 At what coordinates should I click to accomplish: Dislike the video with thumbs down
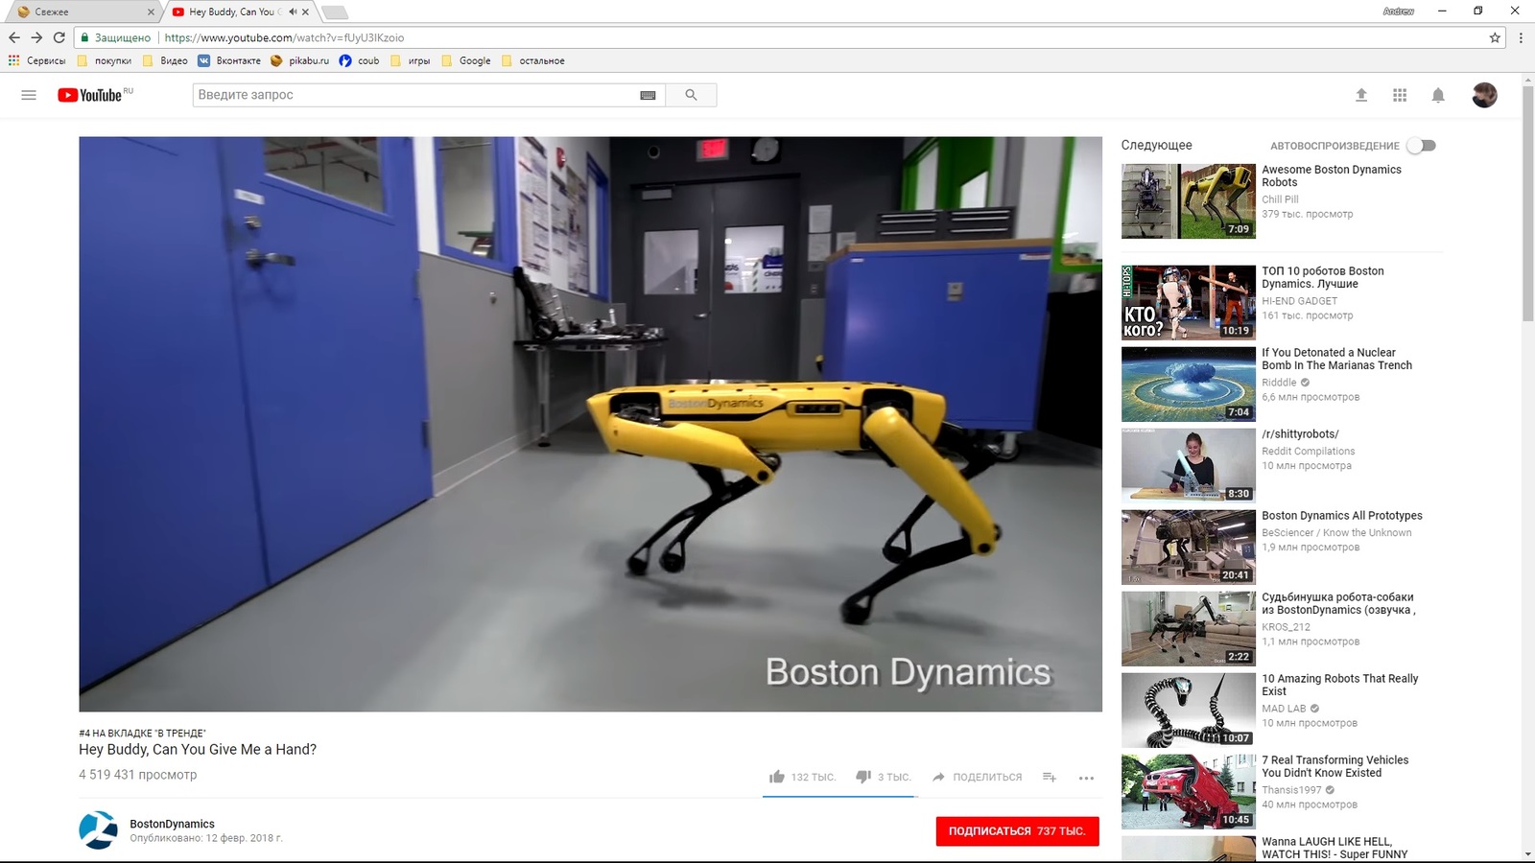(x=883, y=777)
